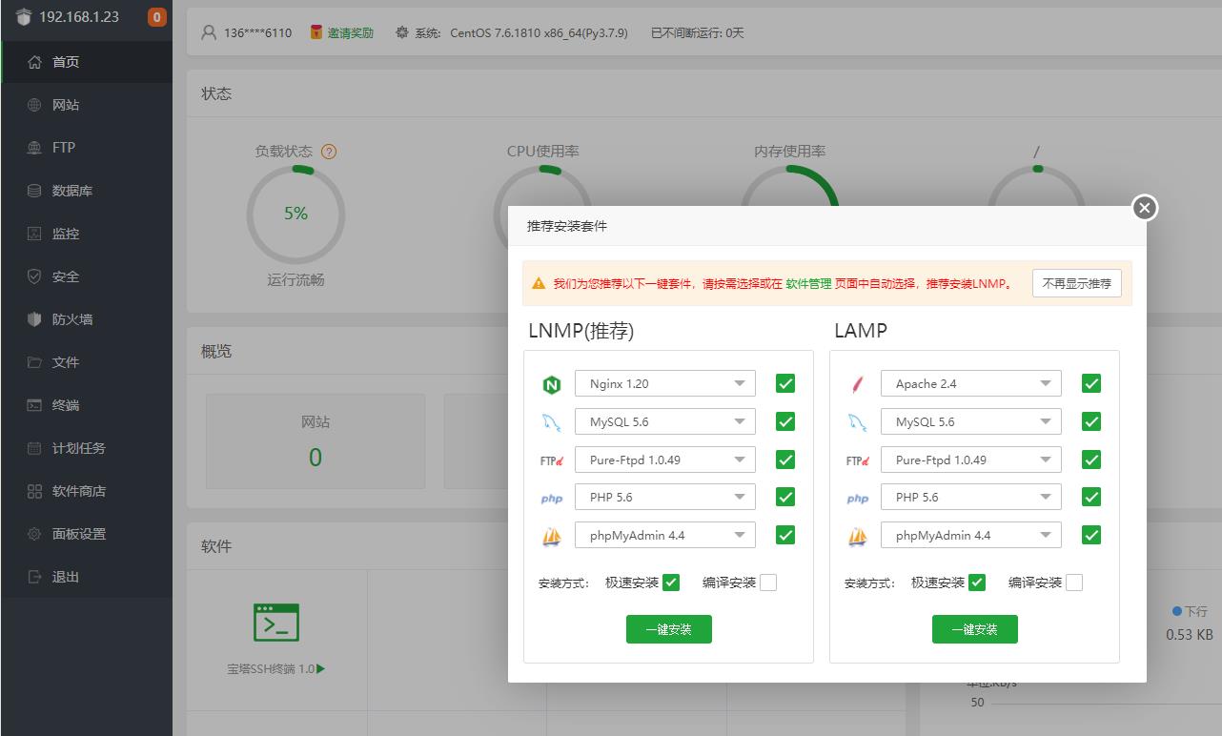Click the warning triangle icon in dialog
The width and height of the screenshot is (1222, 736).
[x=539, y=283]
